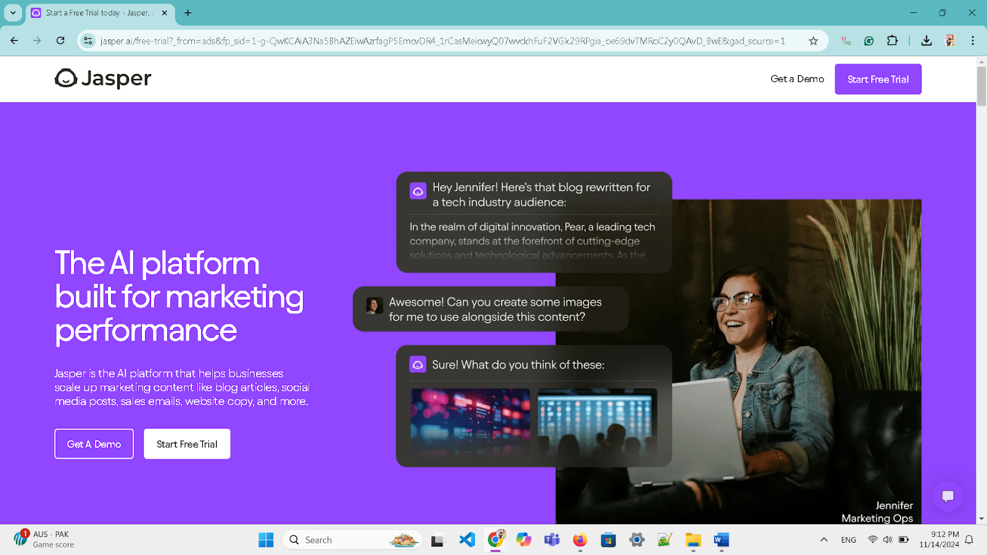This screenshot has height=555, width=987.
Task: Open notifications bell icon
Action: click(969, 540)
